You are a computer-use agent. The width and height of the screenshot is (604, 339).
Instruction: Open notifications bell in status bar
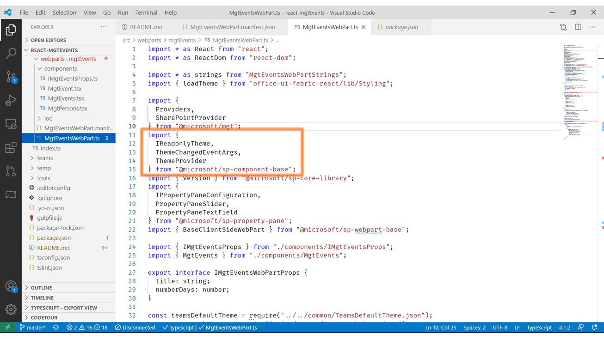tap(594, 327)
